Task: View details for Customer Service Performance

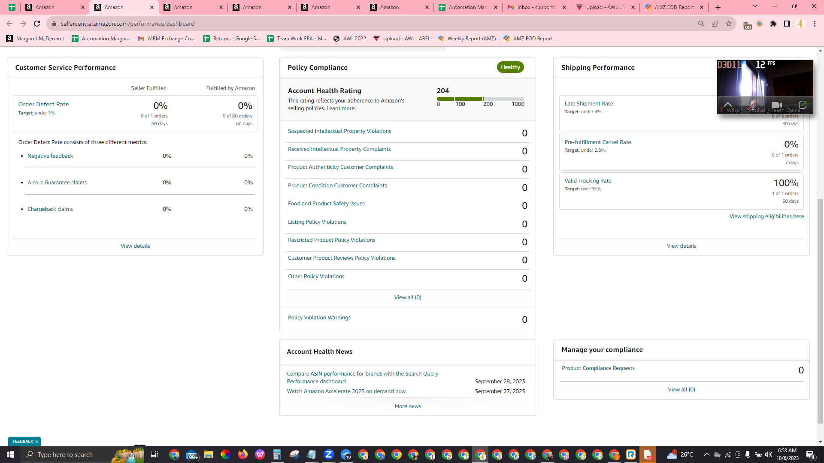Action: click(x=135, y=246)
